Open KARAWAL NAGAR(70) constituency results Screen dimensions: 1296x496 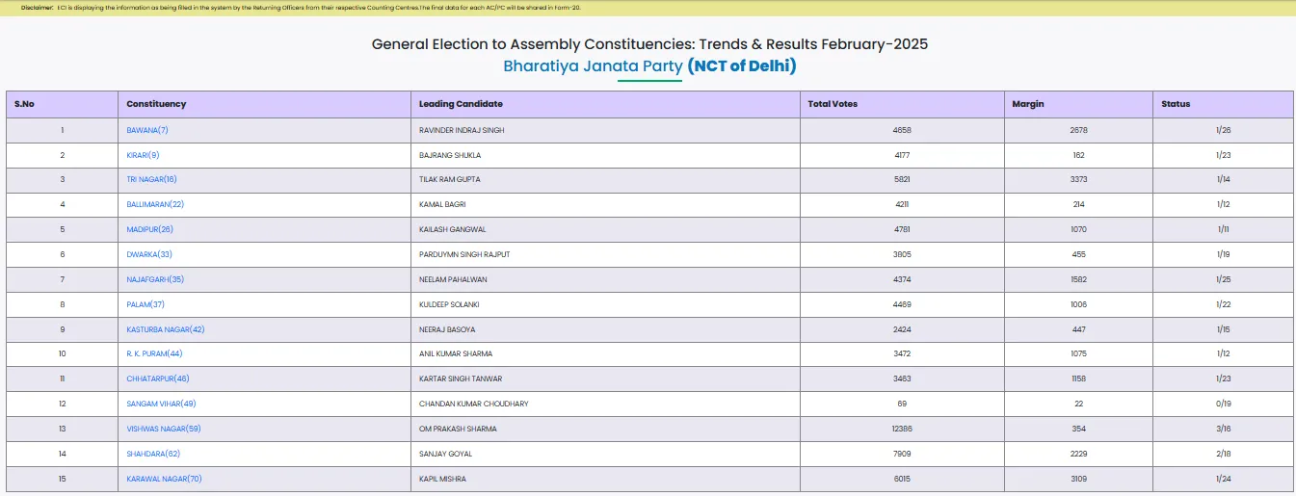tap(164, 479)
